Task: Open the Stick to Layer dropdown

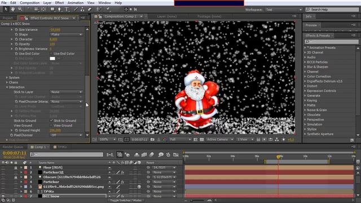Action: [x=67, y=92]
